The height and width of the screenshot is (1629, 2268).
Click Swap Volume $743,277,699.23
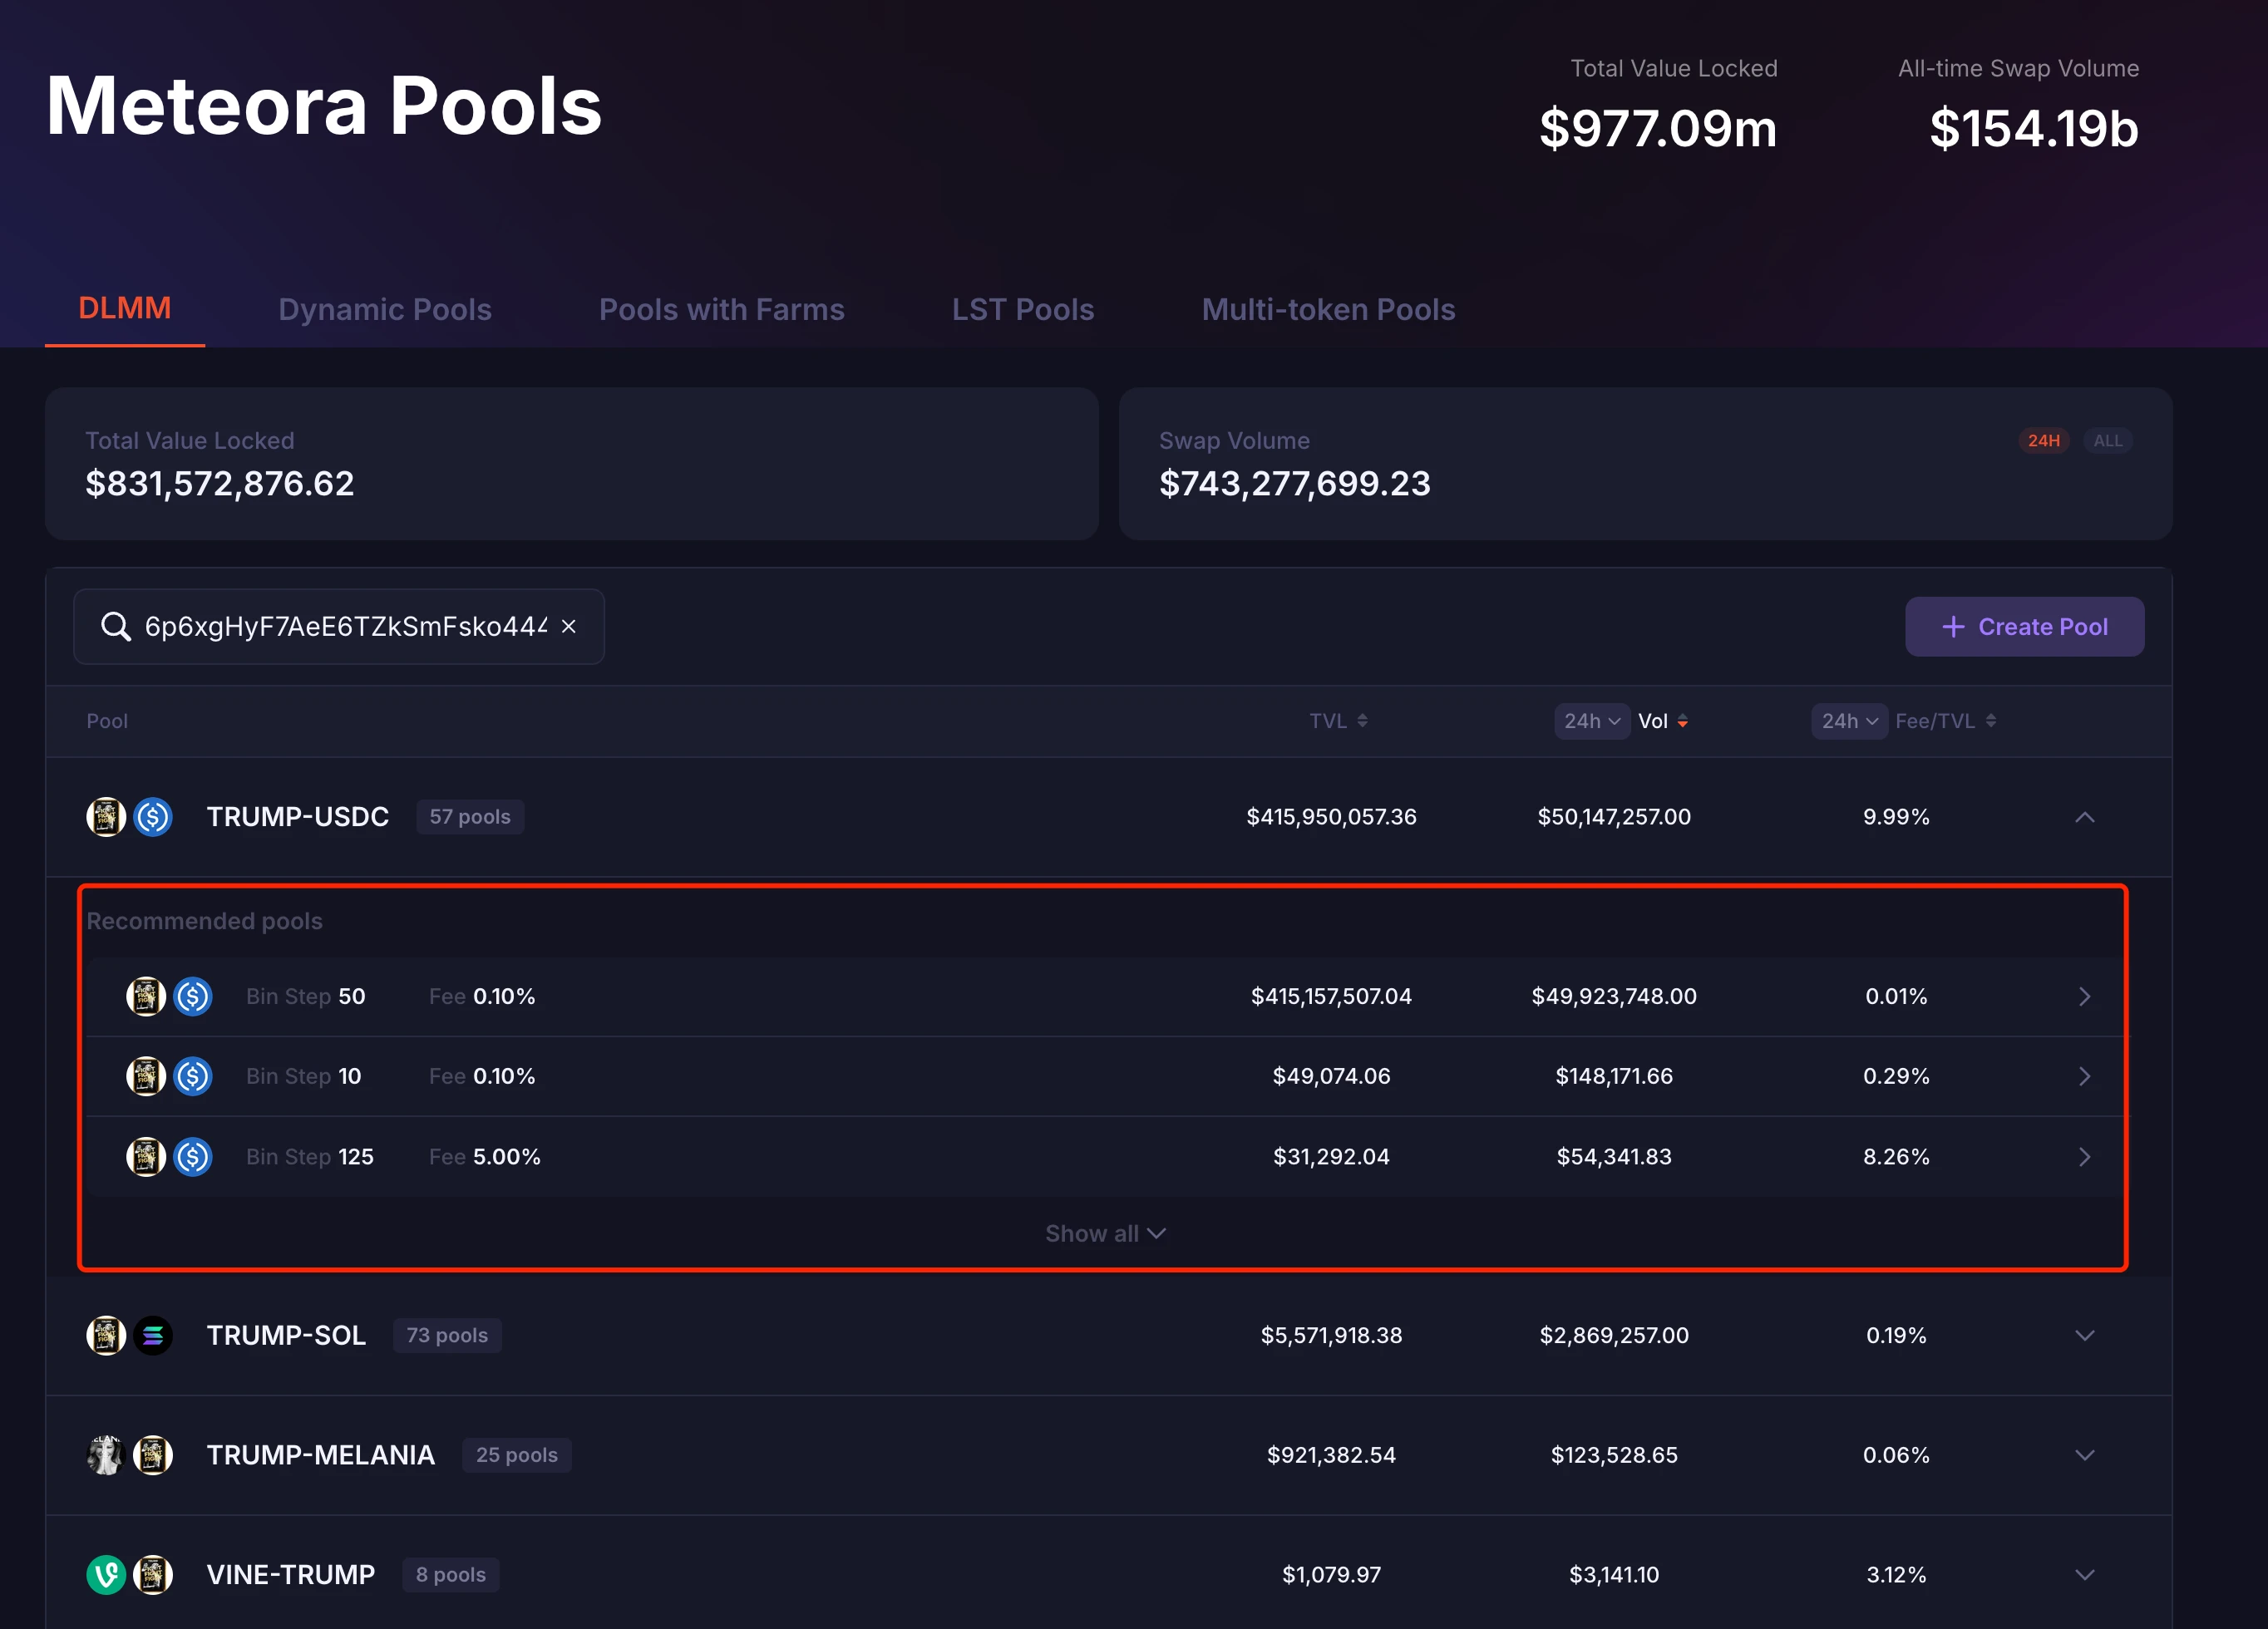tap(1295, 484)
